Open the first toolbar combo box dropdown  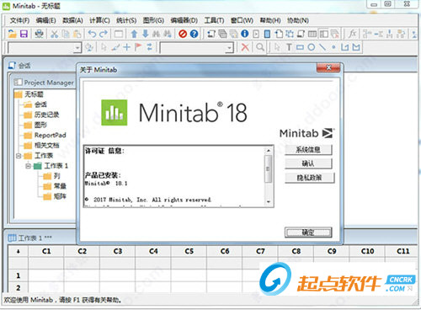click(x=77, y=48)
